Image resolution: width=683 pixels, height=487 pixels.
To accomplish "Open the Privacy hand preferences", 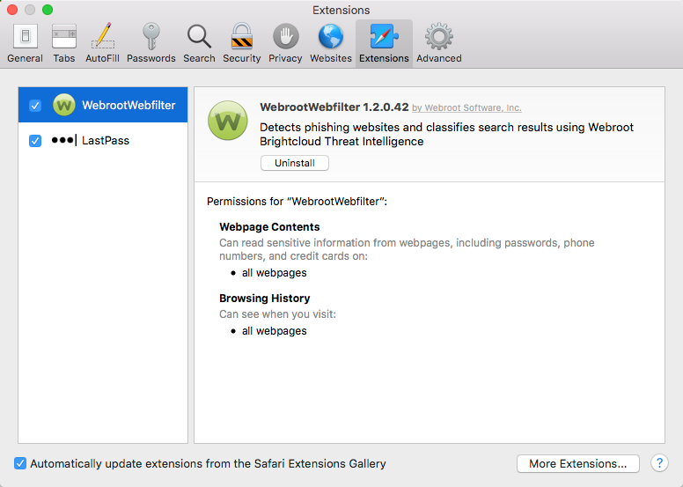I will click(x=285, y=44).
